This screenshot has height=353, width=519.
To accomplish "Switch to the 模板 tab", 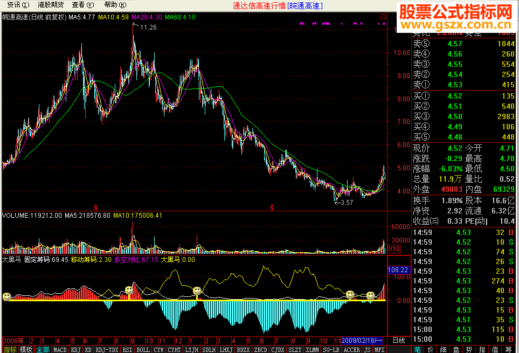I will tap(26, 349).
